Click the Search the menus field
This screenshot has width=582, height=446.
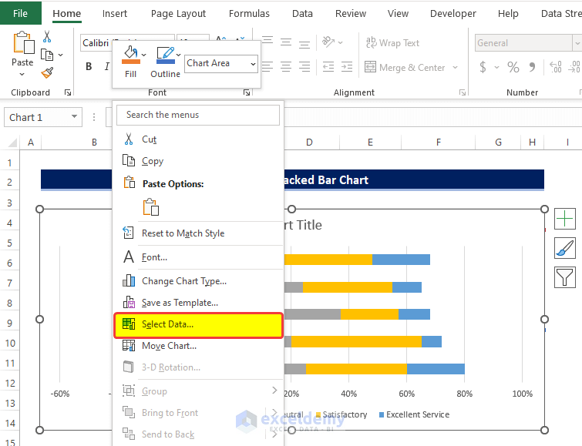pos(198,115)
